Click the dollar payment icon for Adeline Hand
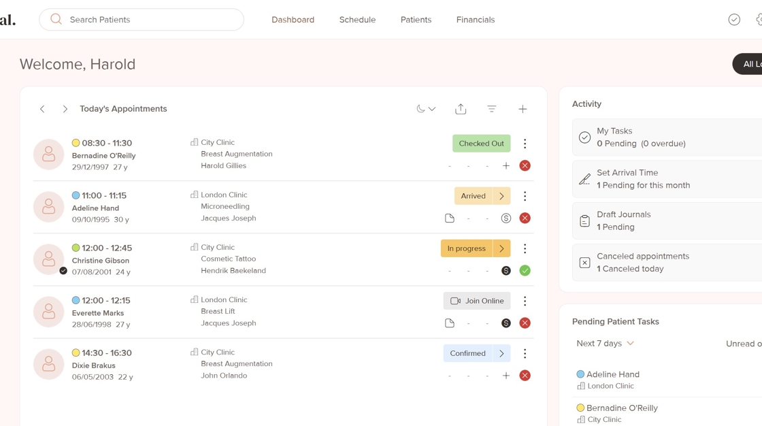 pyautogui.click(x=506, y=218)
